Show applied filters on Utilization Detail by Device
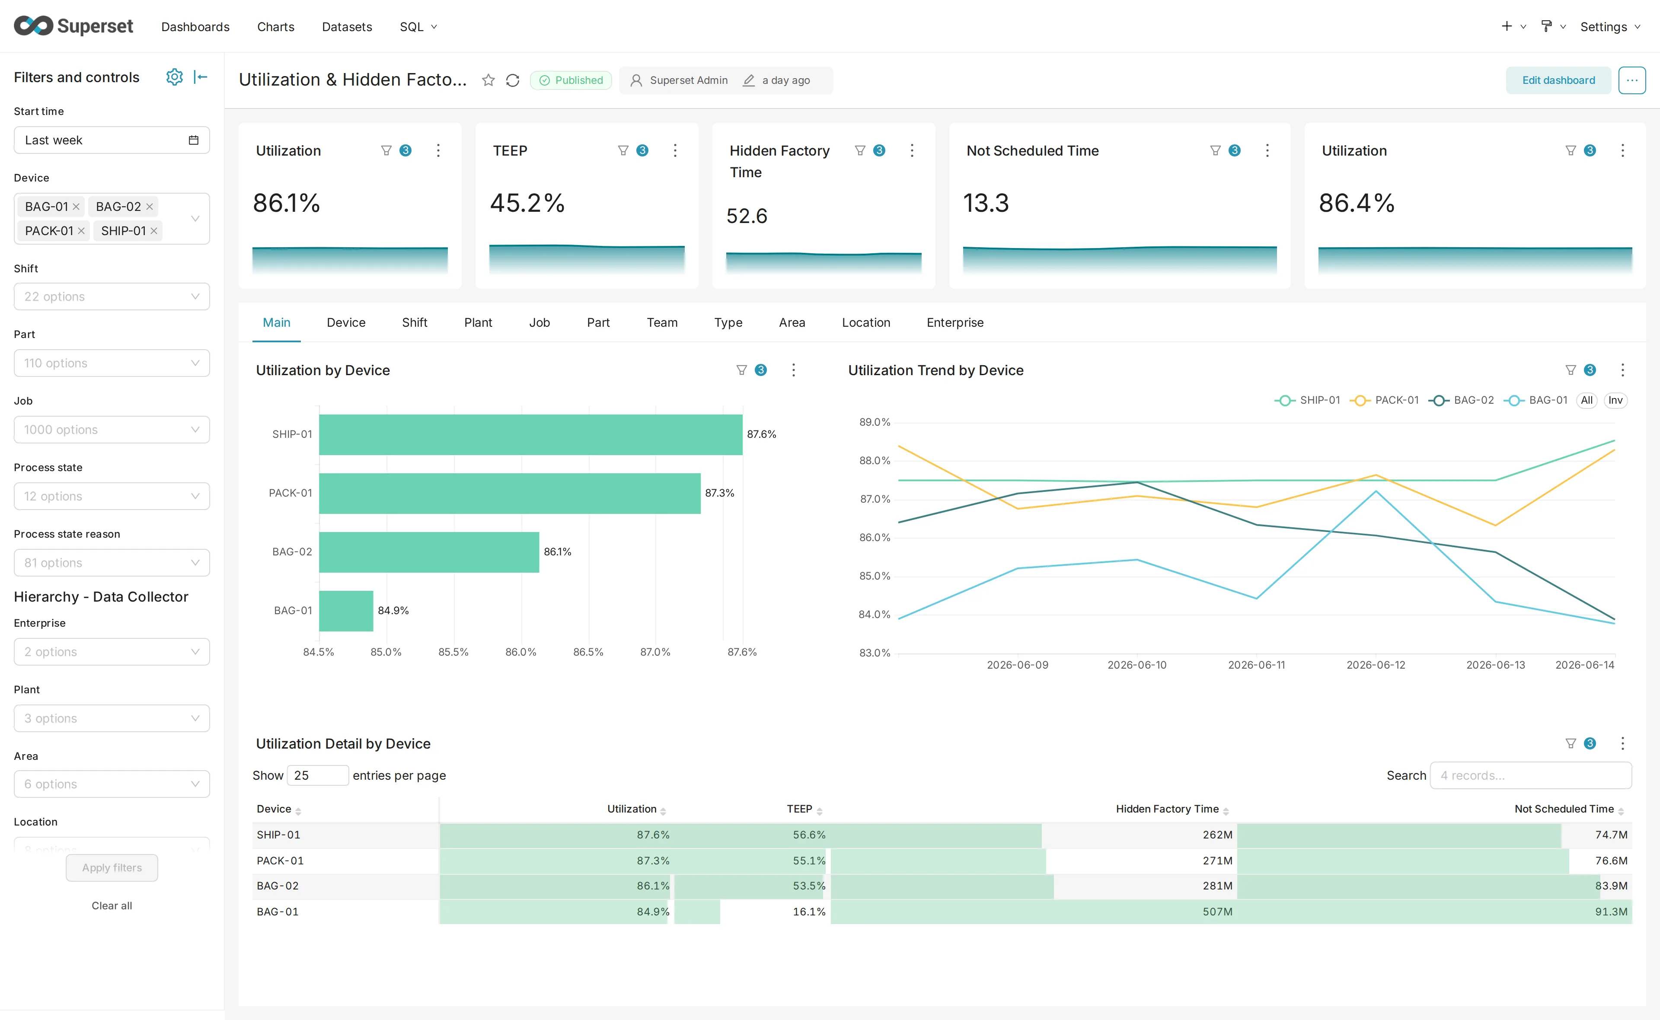 (x=1580, y=743)
